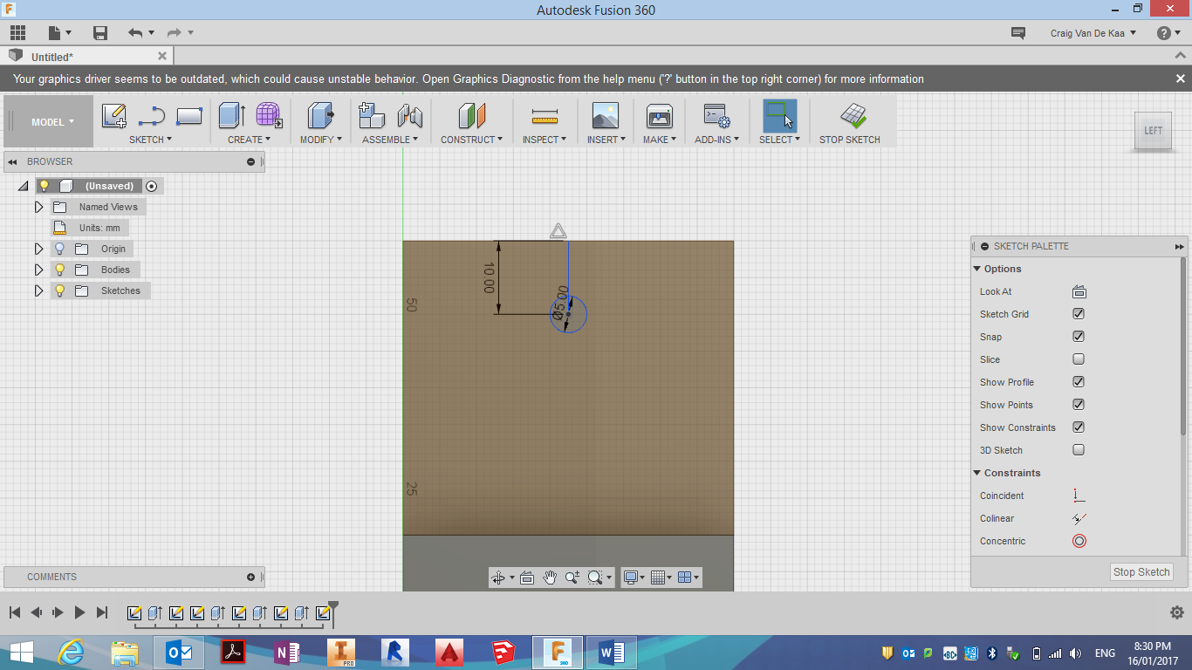This screenshot has height=670, width=1192.
Task: Toggle Bodies visibility light bulb
Action: [59, 270]
